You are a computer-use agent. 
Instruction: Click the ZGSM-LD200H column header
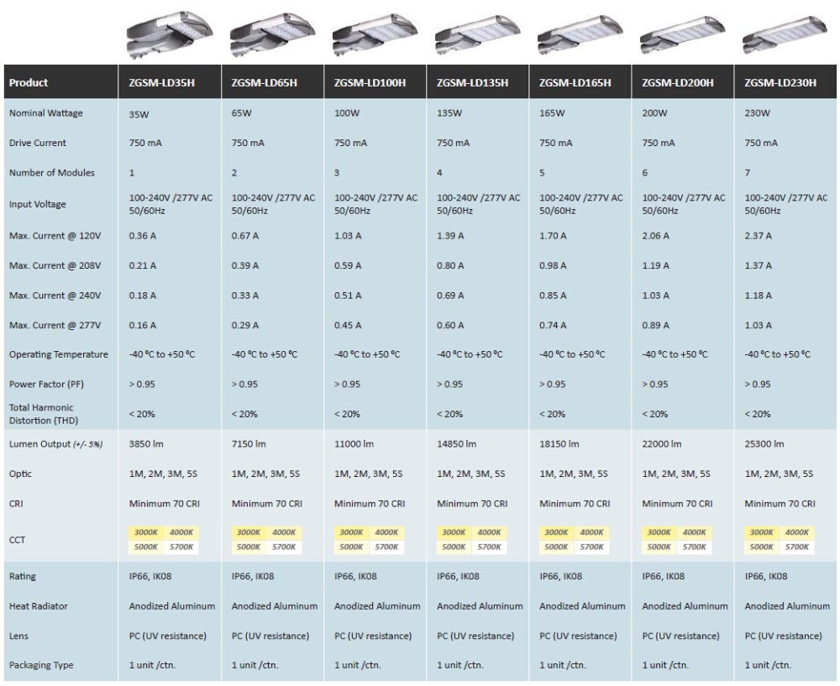682,82
